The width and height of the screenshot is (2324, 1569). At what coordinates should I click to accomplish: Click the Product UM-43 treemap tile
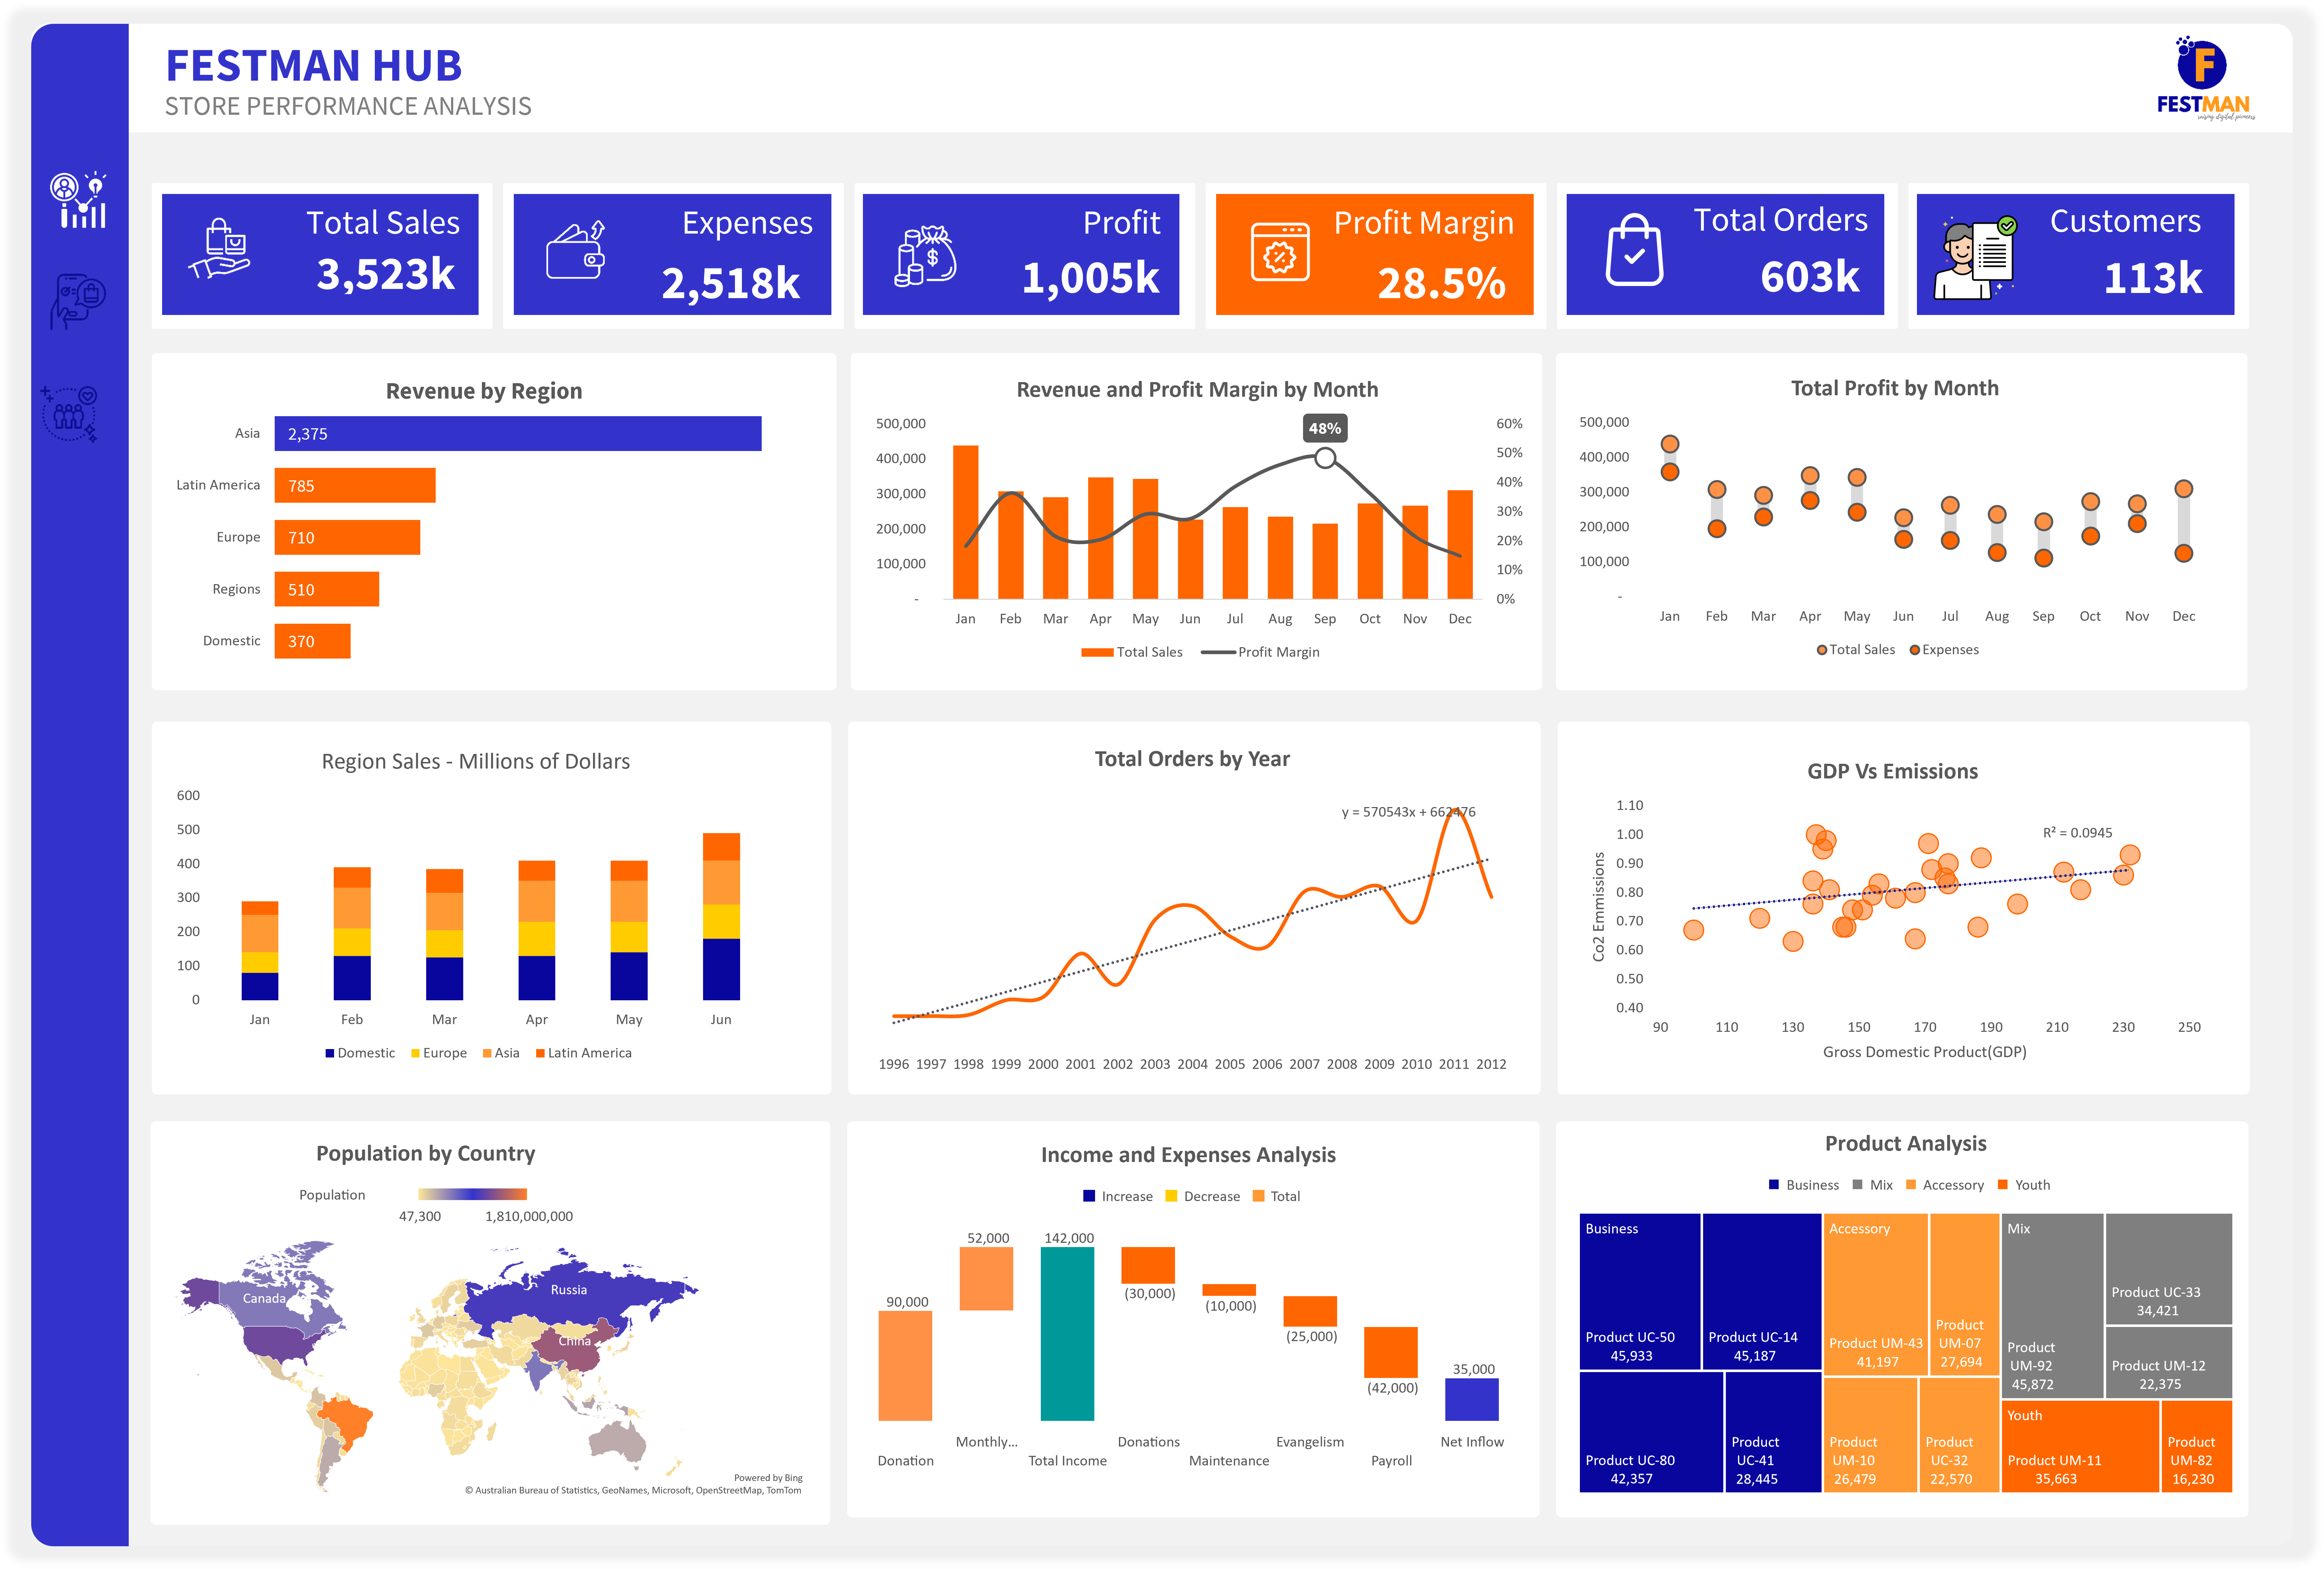[x=1876, y=1295]
